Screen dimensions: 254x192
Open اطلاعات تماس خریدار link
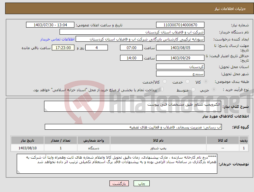pyautogui.click(x=57, y=39)
